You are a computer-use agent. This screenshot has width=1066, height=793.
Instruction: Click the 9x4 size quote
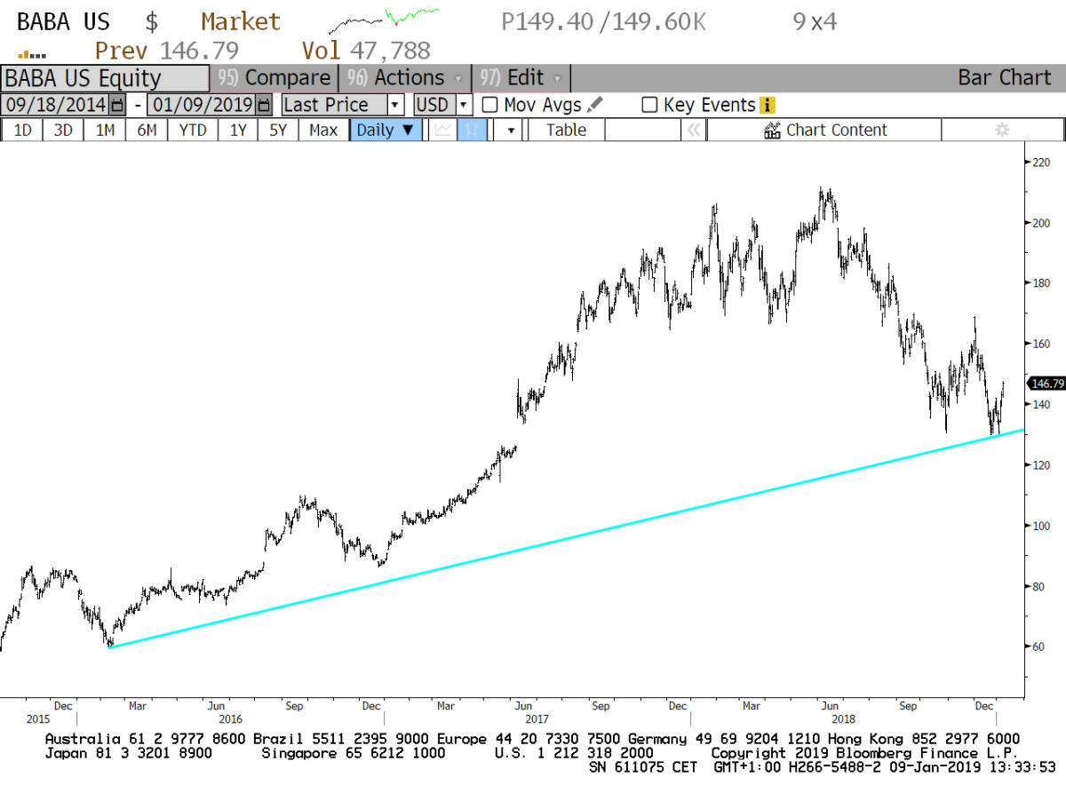point(815,21)
